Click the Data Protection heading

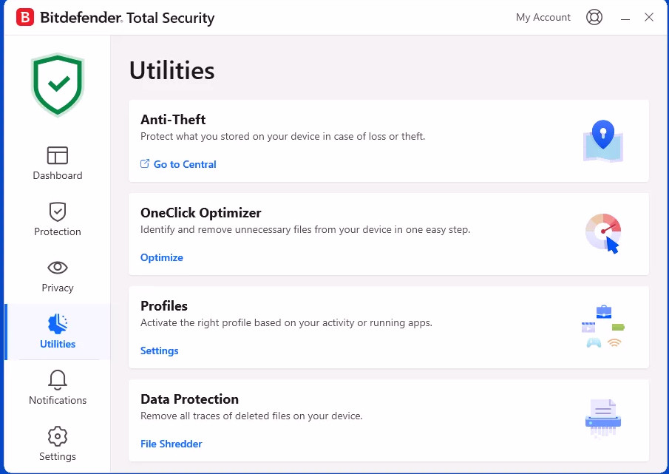coord(189,399)
